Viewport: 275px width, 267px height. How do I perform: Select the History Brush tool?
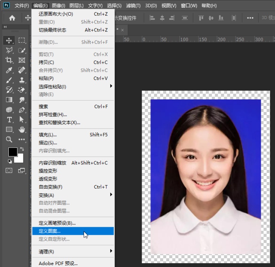(x=9, y=90)
